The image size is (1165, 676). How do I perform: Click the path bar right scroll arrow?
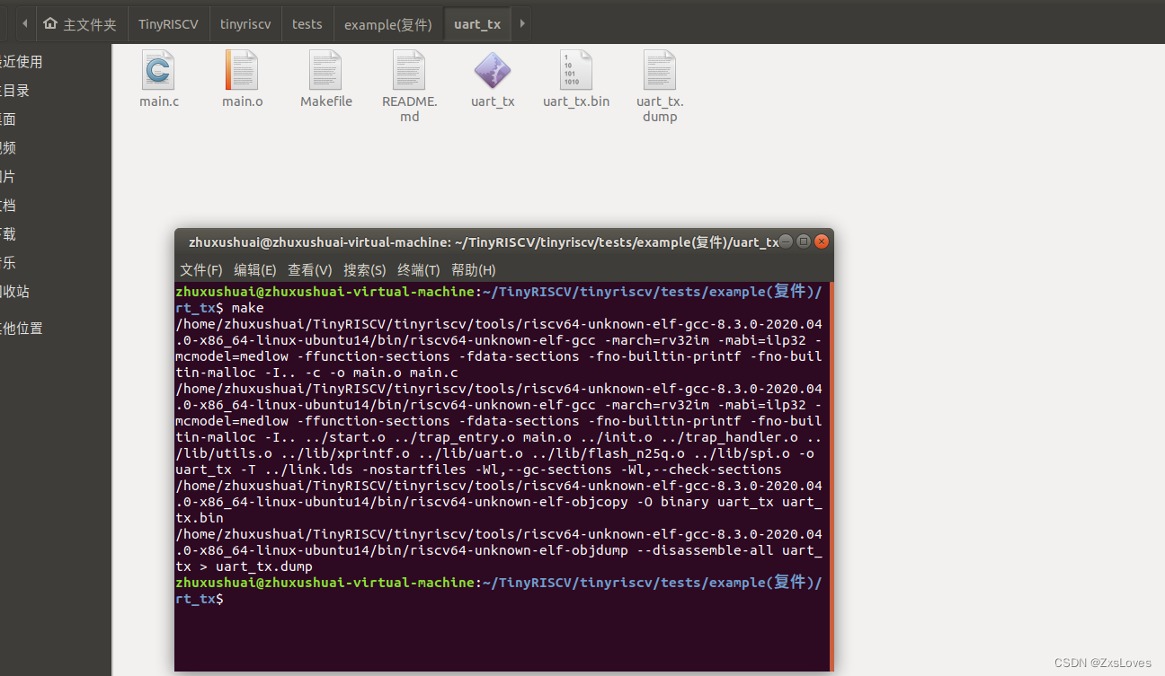521,23
